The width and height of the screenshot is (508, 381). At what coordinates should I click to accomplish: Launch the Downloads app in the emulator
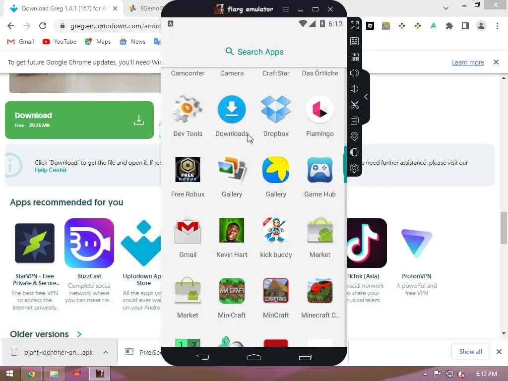(232, 117)
